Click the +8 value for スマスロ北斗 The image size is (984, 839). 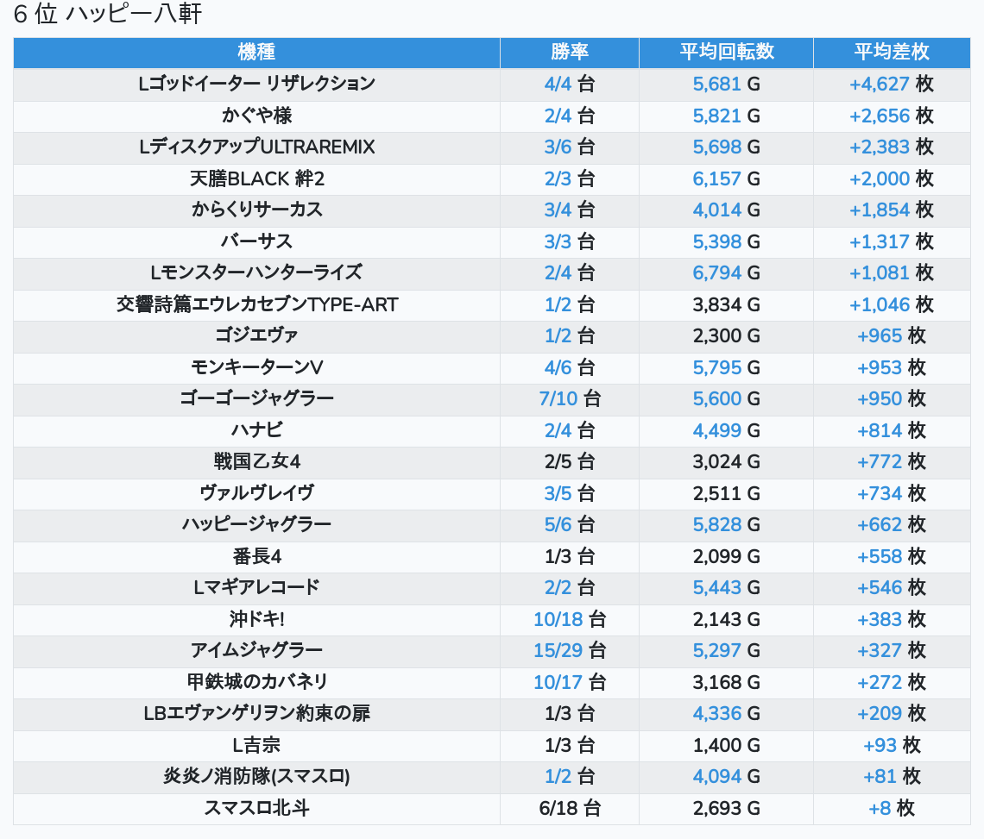879,808
